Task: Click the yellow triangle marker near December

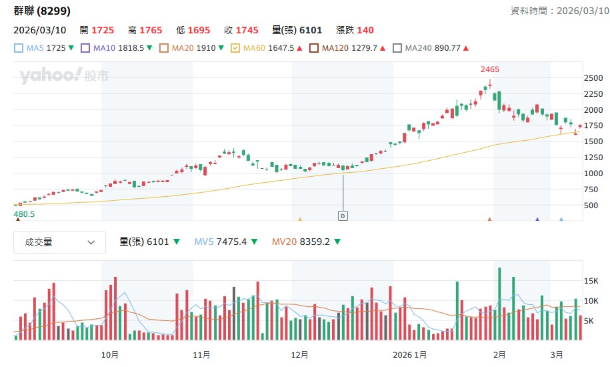Action: [x=300, y=219]
